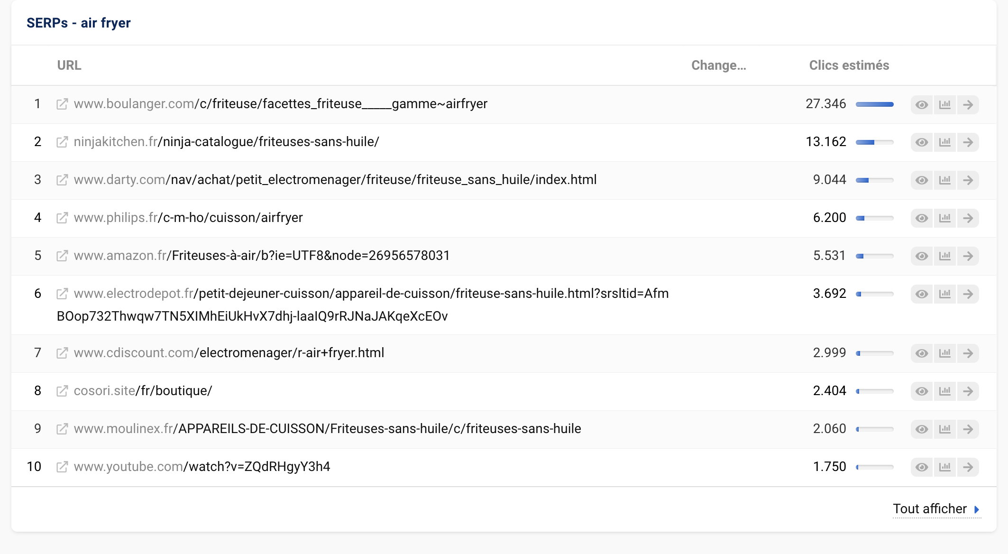Open the amazon.fr Friteuses-à-air URL
Image resolution: width=1008 pixels, height=554 pixels.
(x=262, y=256)
